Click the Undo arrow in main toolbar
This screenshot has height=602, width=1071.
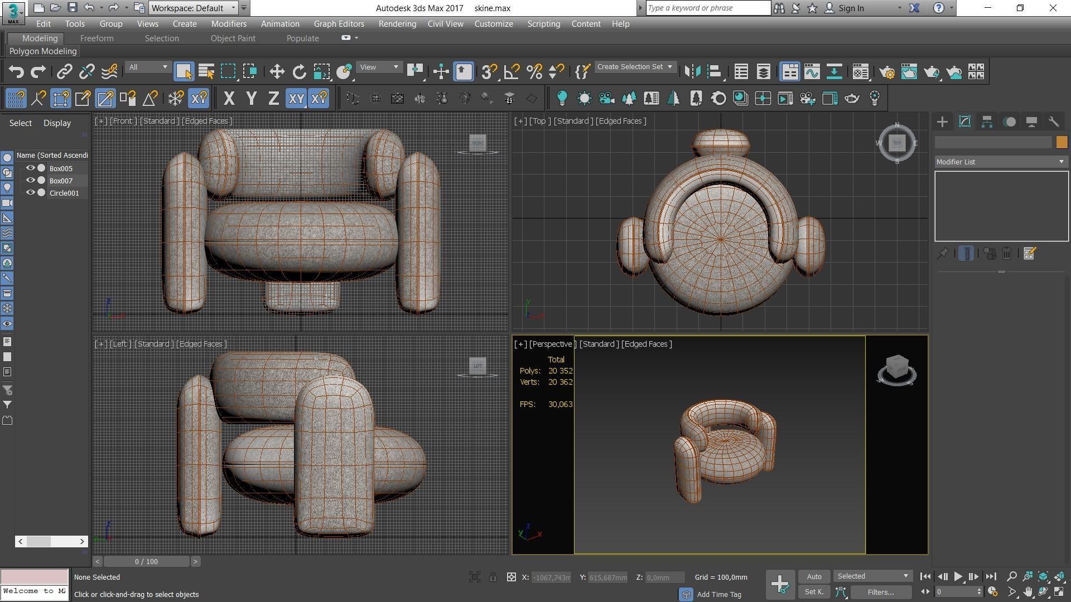pos(17,72)
